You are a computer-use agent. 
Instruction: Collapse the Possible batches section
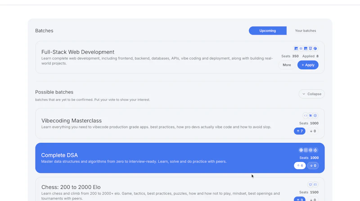click(311, 94)
